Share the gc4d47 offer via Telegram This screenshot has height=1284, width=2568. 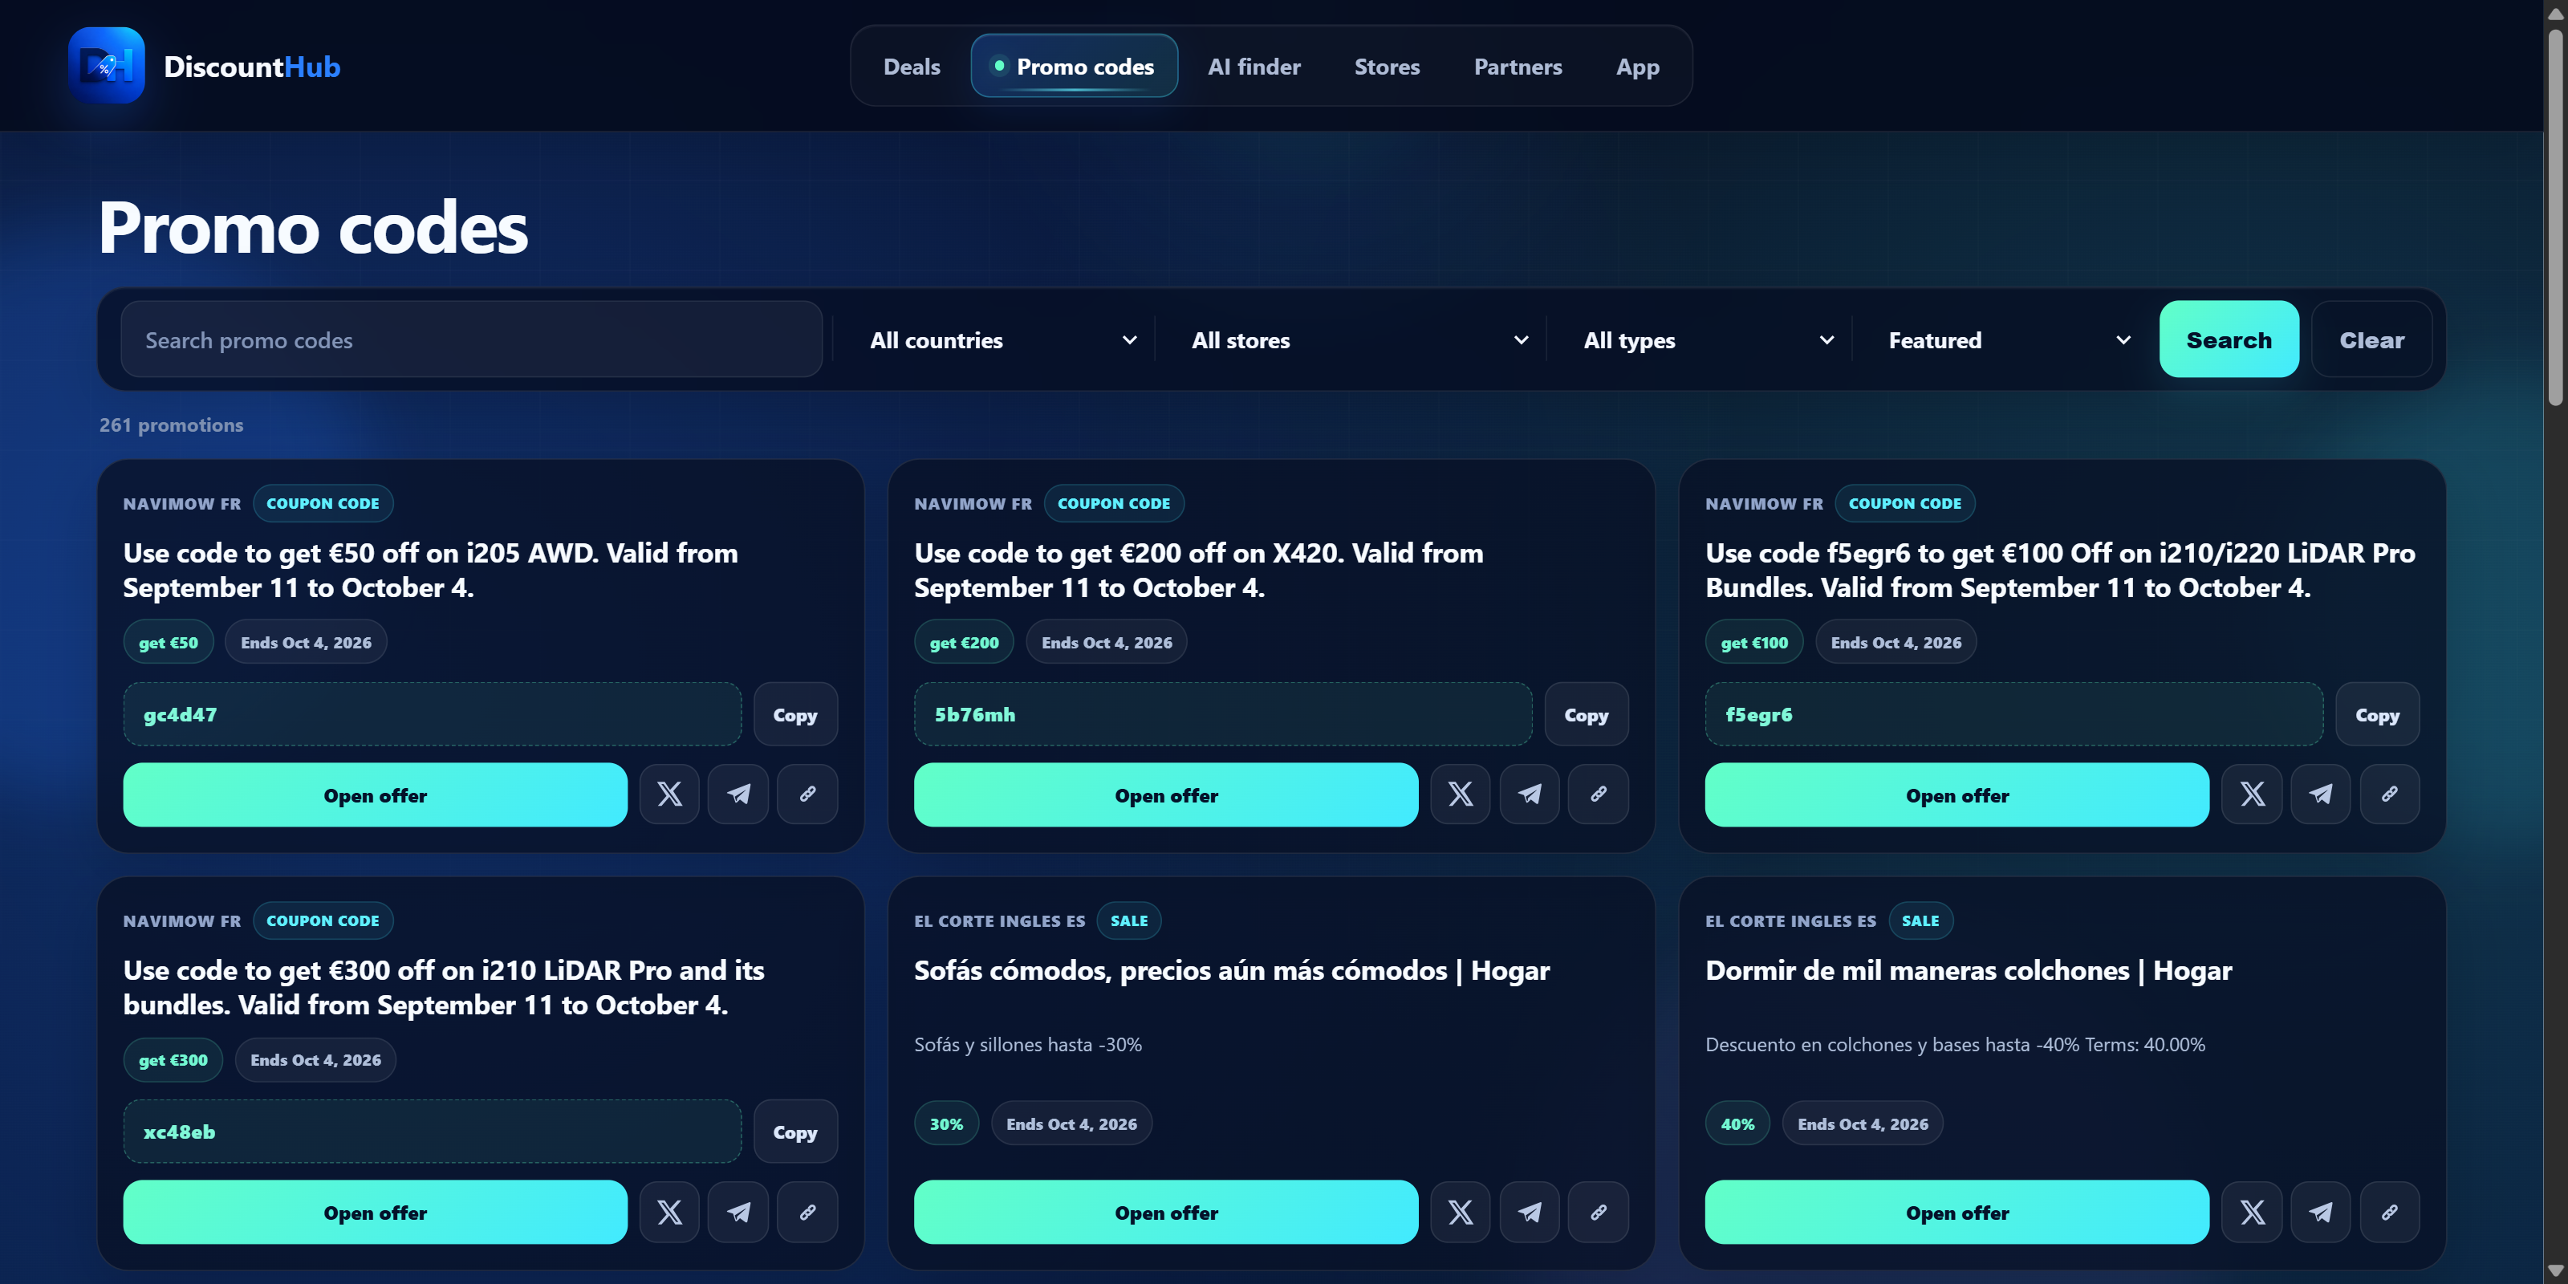(737, 794)
